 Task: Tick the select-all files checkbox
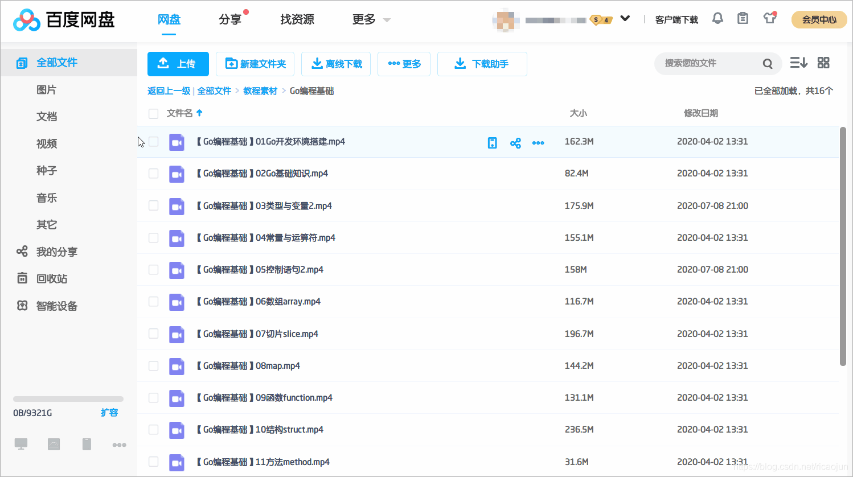[x=153, y=114]
